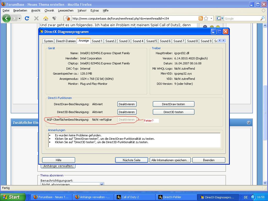Switch to Call of Duty 2 taskbar item
268x201 pixels.
point(134,197)
